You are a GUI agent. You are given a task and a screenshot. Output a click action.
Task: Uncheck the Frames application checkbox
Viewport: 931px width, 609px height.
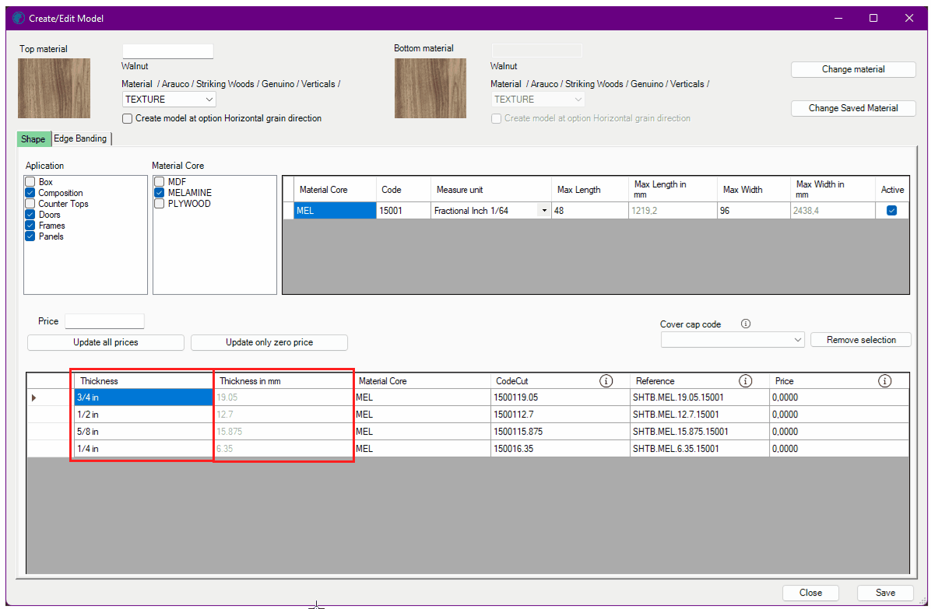pyautogui.click(x=30, y=226)
